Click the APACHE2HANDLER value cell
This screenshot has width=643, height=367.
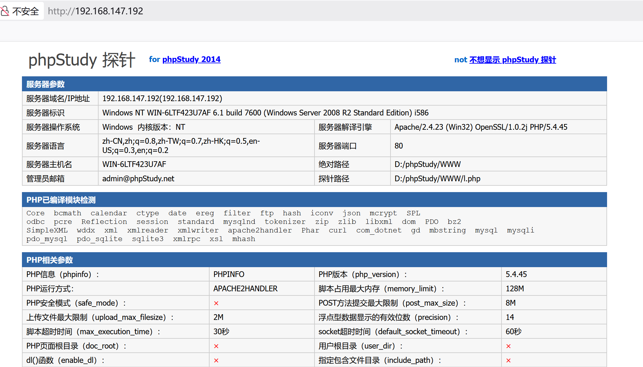245,288
